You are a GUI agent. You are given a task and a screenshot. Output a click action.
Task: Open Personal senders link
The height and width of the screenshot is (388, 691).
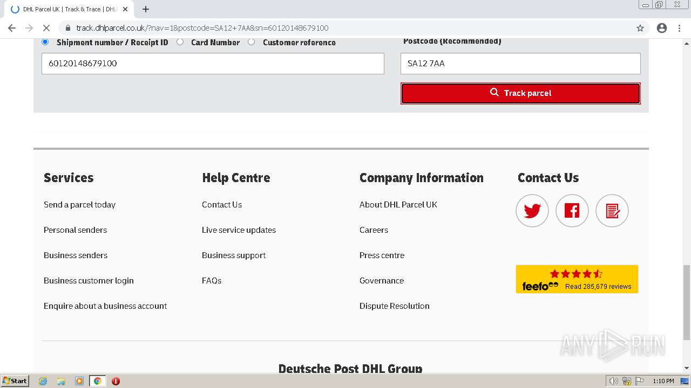coord(75,230)
